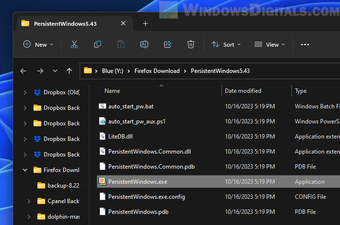340x225 pixels.
Task: Click the Windows Batch type cell
Action: pos(317,106)
